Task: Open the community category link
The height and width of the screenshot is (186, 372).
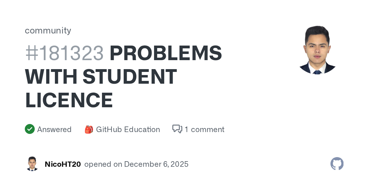Action: pyautogui.click(x=48, y=30)
